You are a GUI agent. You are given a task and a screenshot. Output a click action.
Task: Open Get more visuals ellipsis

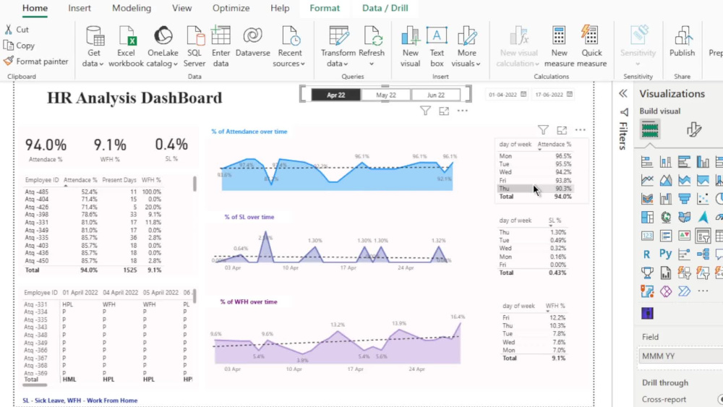click(703, 291)
